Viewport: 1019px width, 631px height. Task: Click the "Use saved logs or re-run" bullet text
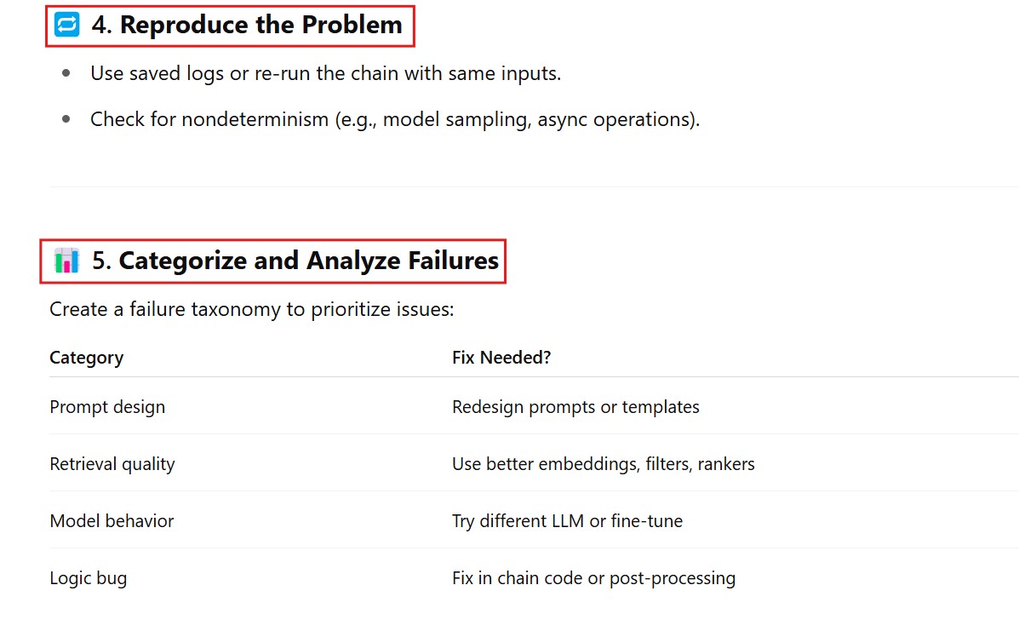point(325,73)
